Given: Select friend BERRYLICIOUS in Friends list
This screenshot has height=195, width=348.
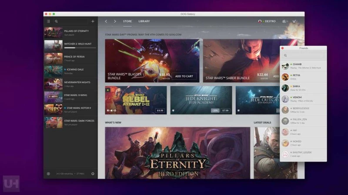Looking at the screenshot, I should tap(303, 110).
